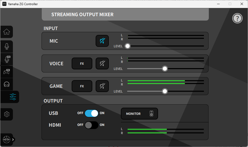This screenshot has width=248, height=147.
Task: Turn on the HDMI output switch
Action: 92,125
